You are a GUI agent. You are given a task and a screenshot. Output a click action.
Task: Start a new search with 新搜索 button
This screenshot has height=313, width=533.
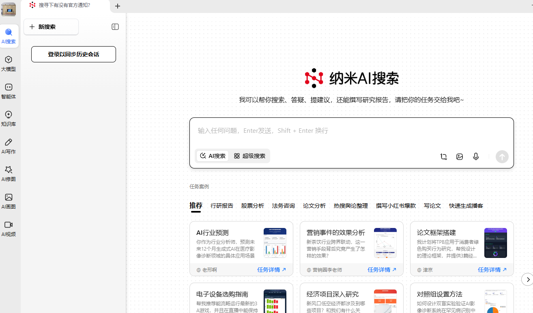pyautogui.click(x=51, y=27)
